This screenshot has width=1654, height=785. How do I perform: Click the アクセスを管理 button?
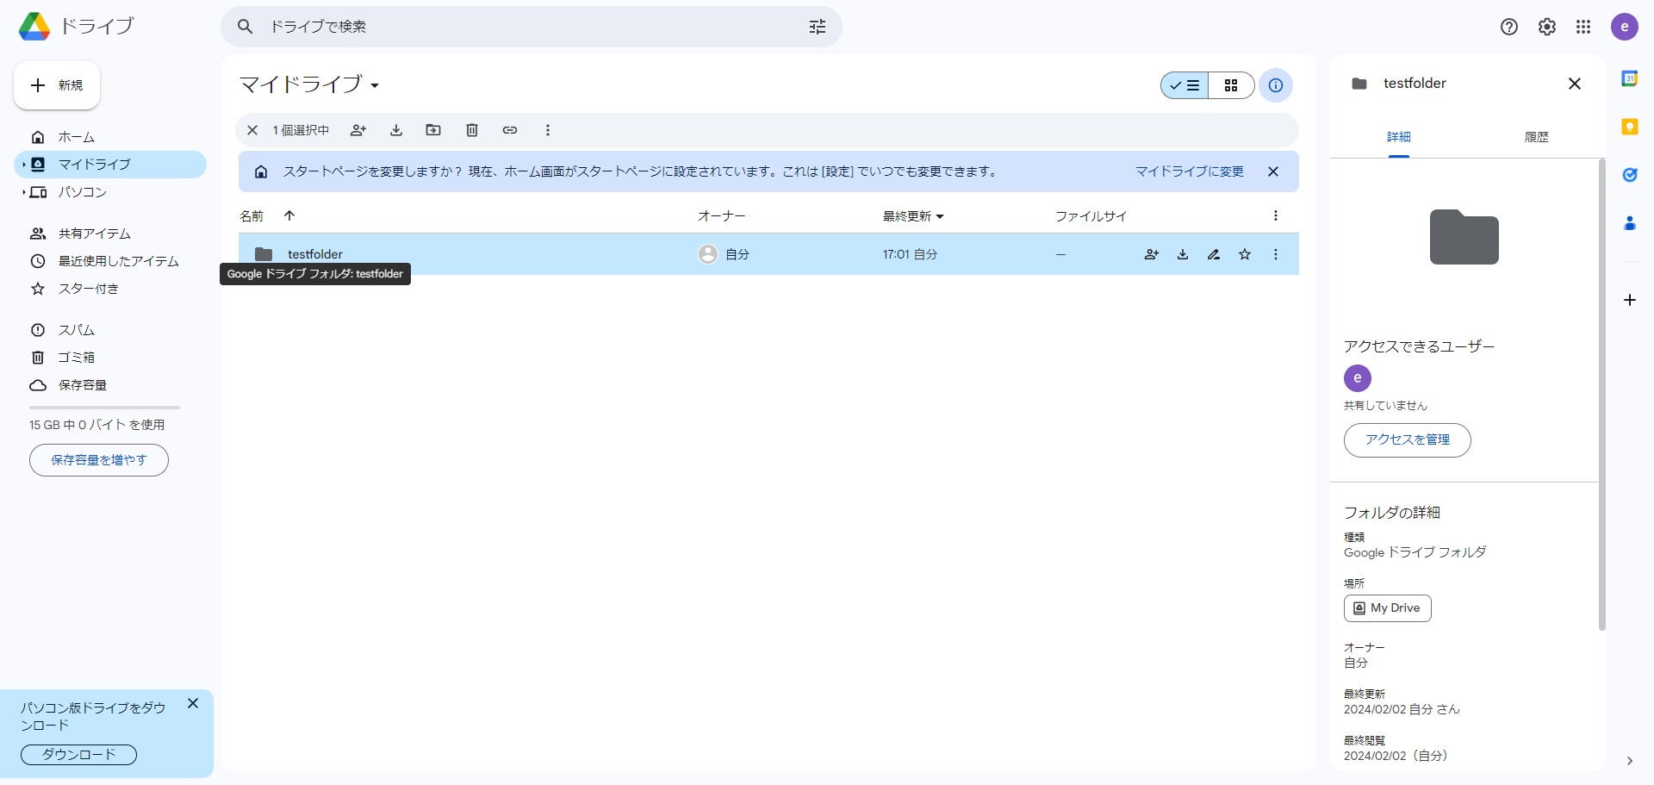pos(1407,440)
